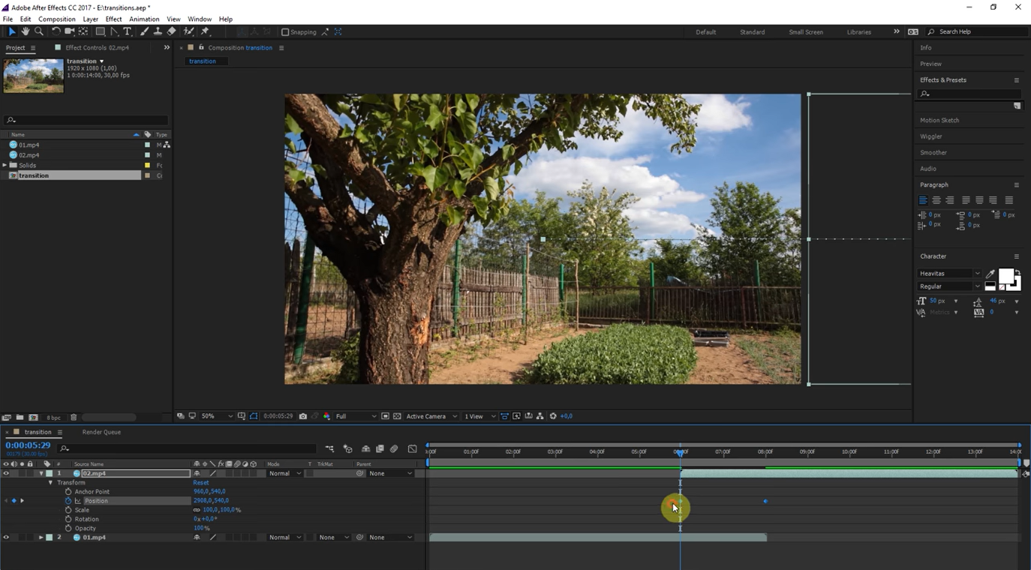The width and height of the screenshot is (1031, 570).
Task: Open the Effects & Presets panel
Action: (943, 79)
